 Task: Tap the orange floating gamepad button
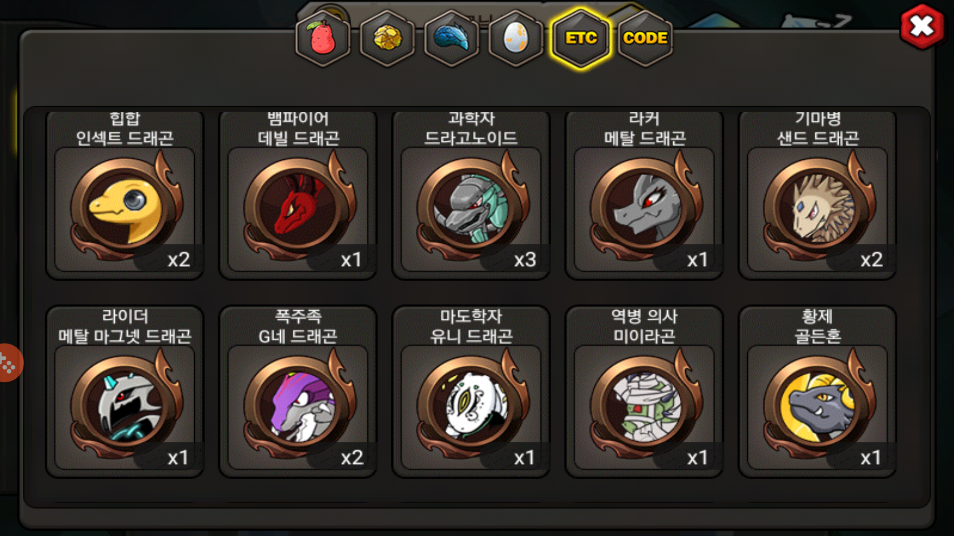coord(10,363)
